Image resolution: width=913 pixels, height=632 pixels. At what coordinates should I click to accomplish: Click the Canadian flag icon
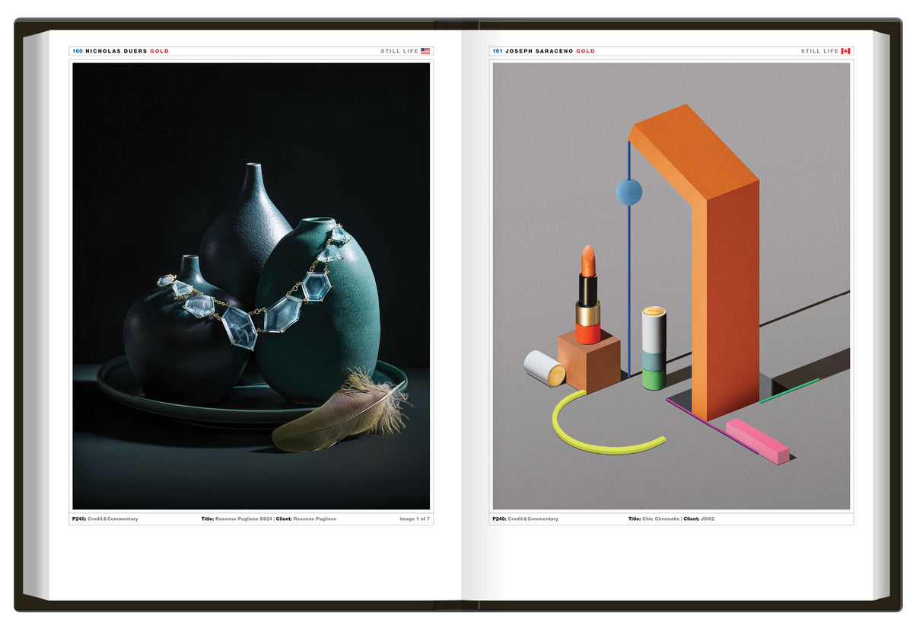845,51
